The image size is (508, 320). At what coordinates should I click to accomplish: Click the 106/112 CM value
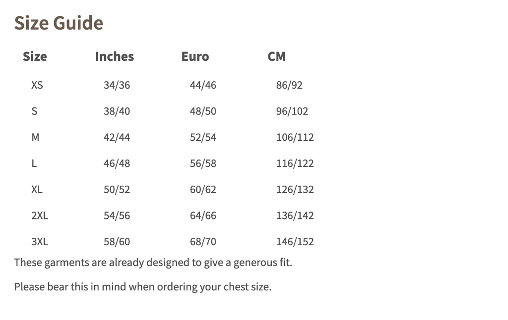(x=295, y=137)
